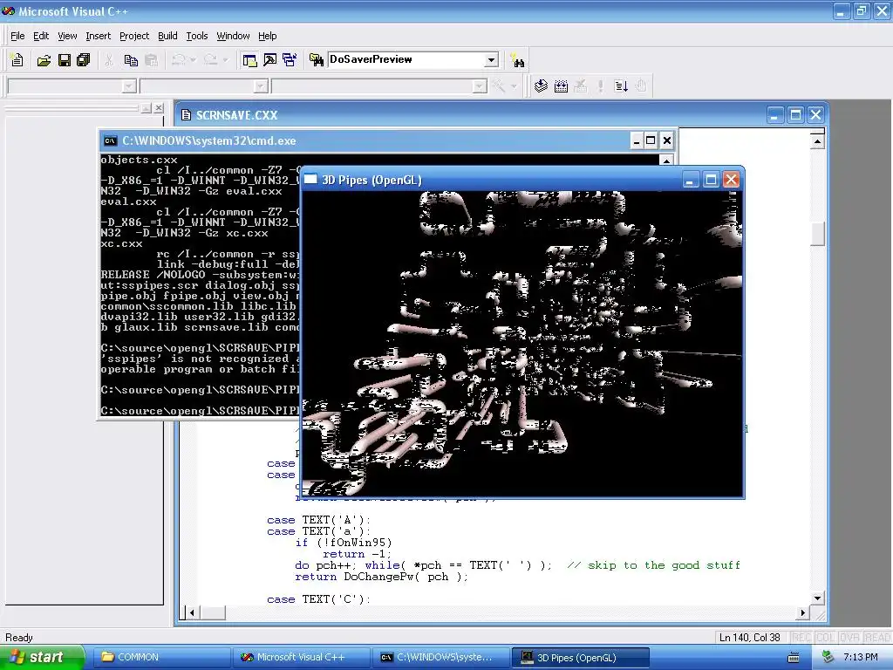Click the OVR status bar indicator

point(849,637)
